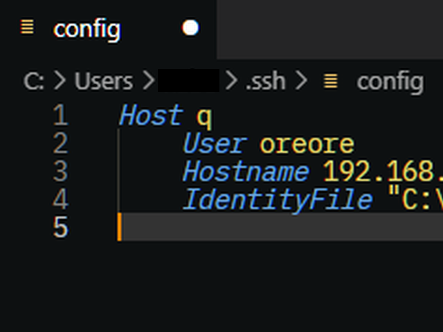443x332 pixels.
Task: Open the .ssh folder breadcrumb
Action: (x=264, y=81)
